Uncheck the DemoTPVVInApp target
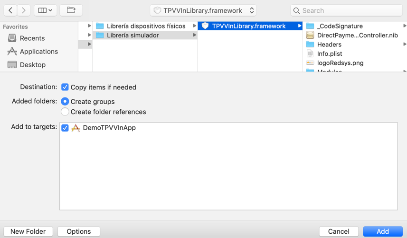Image resolution: width=407 pixels, height=238 pixels. pyautogui.click(x=65, y=128)
